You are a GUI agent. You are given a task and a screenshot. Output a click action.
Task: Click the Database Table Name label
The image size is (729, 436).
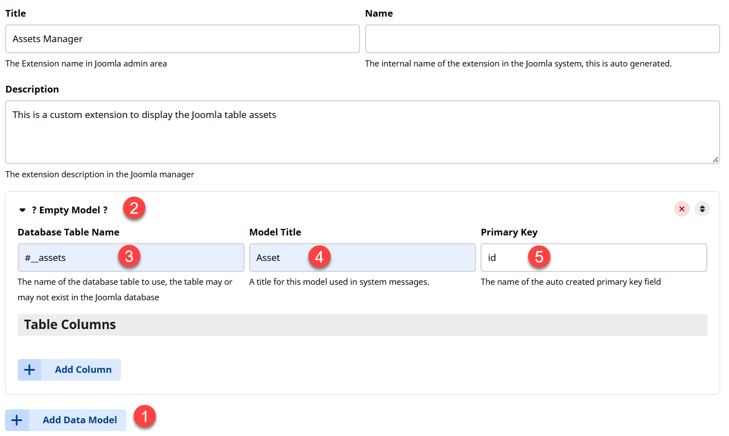pos(68,232)
